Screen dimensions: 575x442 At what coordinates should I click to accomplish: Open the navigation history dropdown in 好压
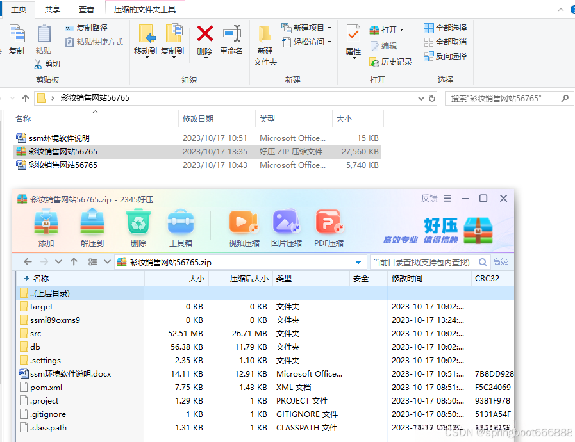click(58, 262)
